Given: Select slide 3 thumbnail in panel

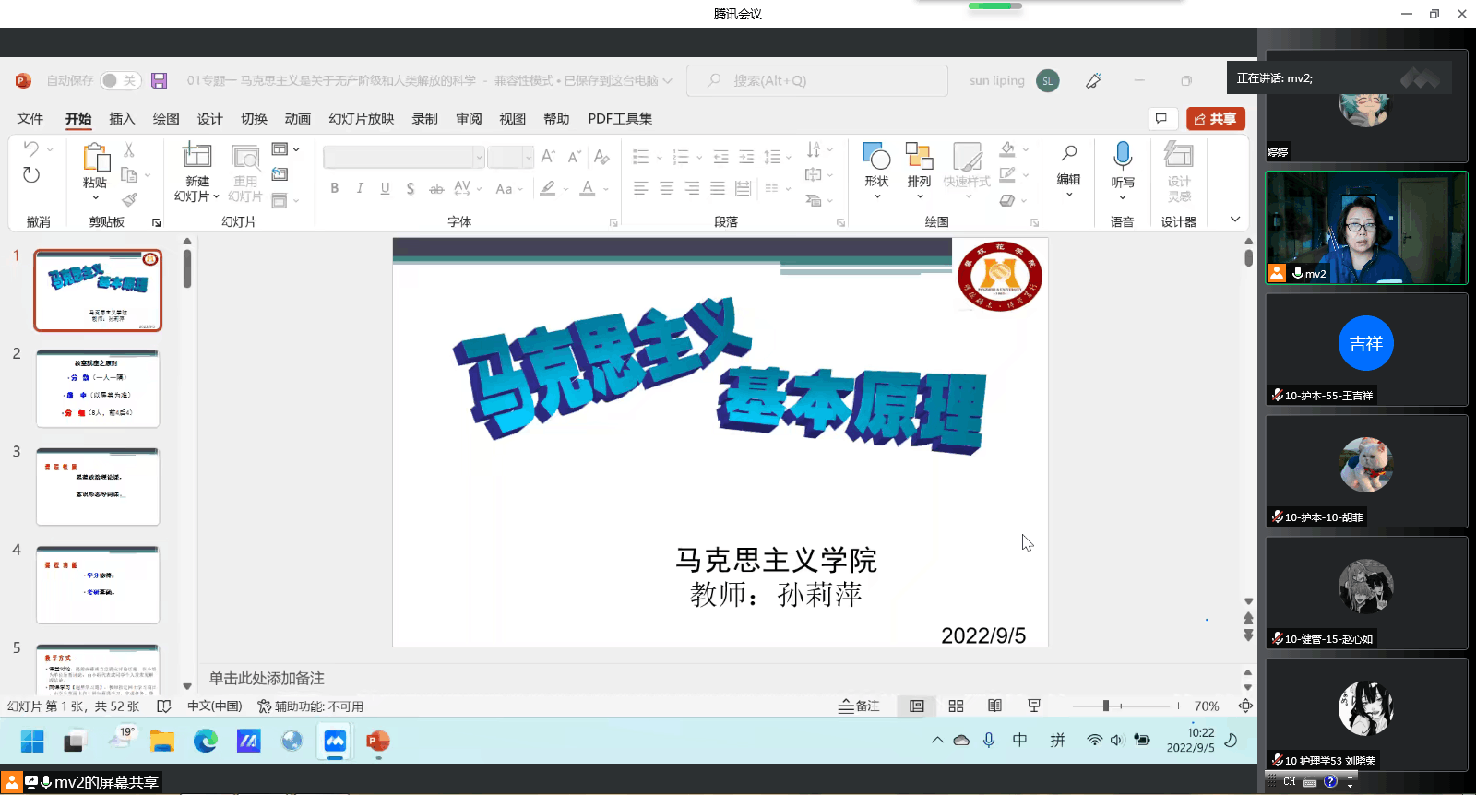Looking at the screenshot, I should tap(98, 486).
